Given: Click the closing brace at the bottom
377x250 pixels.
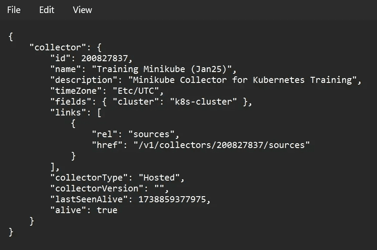Looking at the screenshot, I should 10,232.
